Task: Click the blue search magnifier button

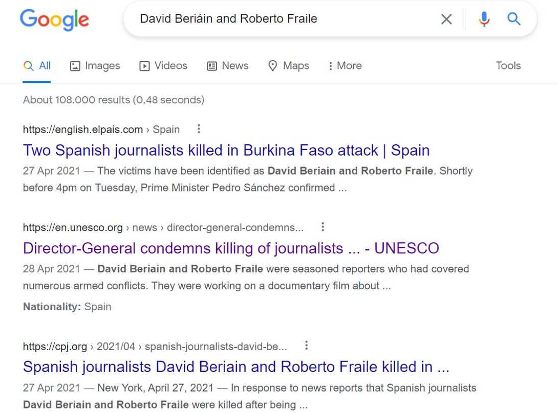Action: [x=514, y=19]
